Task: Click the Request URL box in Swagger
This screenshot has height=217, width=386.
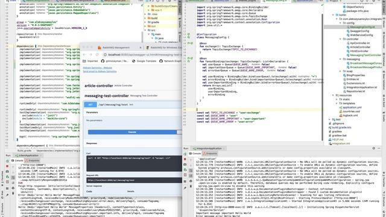Action: pos(134,180)
